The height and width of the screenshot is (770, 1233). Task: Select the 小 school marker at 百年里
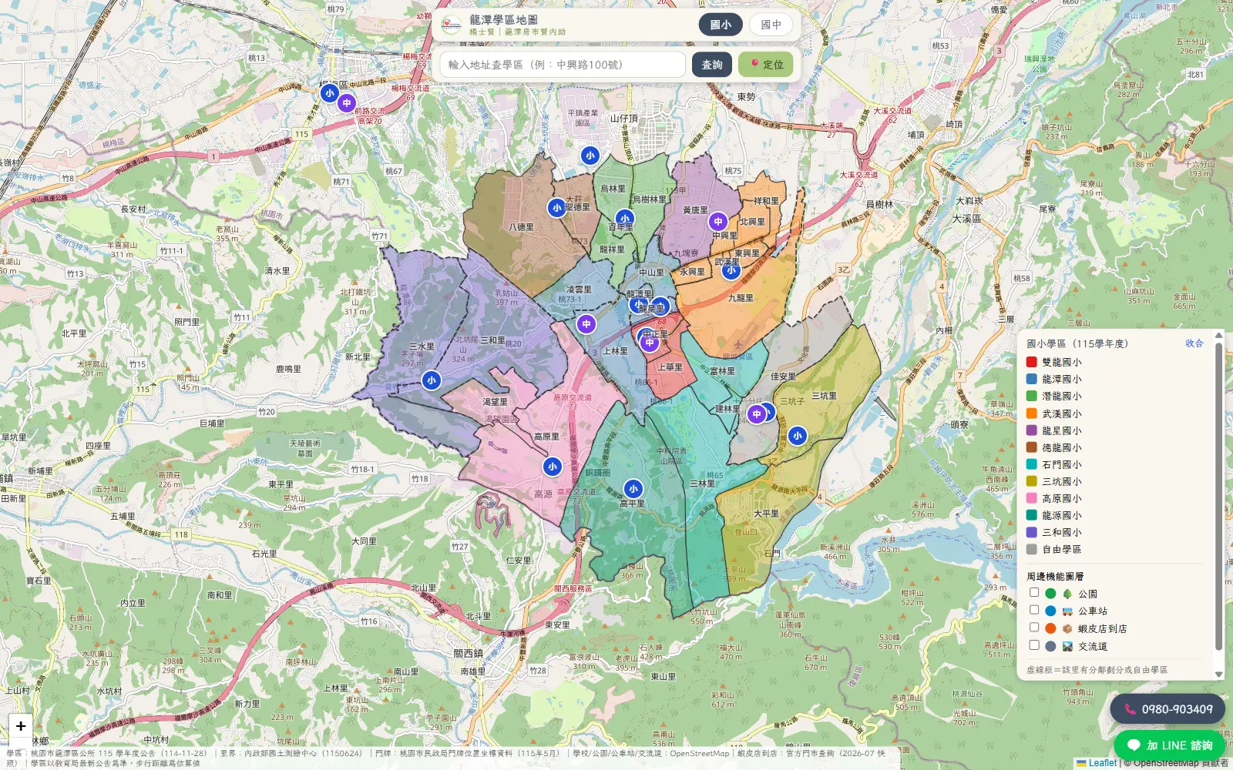pos(625,219)
